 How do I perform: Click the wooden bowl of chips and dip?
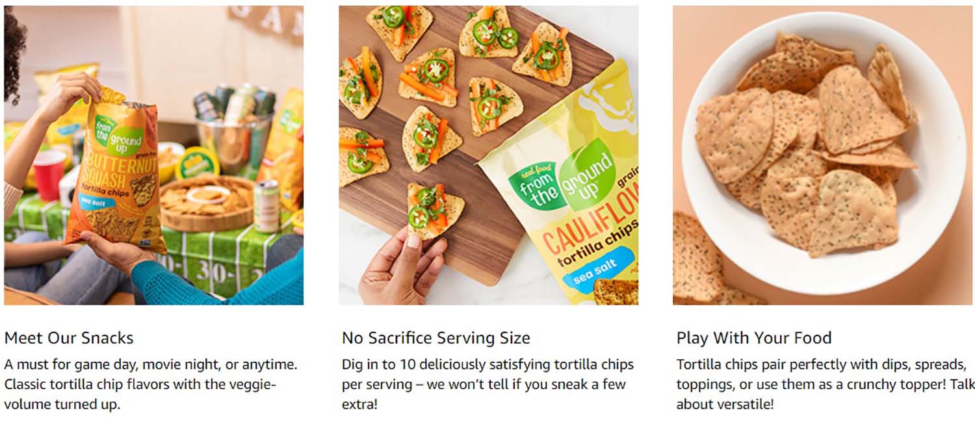point(207,203)
